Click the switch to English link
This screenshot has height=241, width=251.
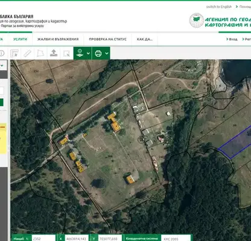coord(219,7)
